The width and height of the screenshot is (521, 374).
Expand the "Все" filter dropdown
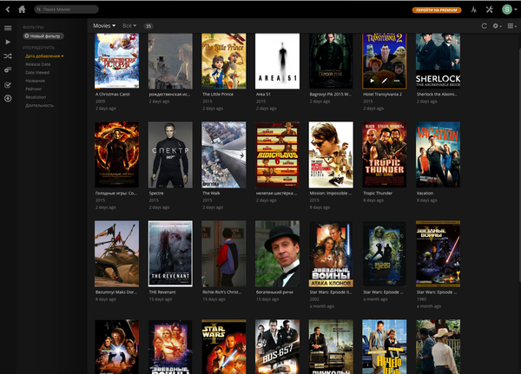point(129,26)
